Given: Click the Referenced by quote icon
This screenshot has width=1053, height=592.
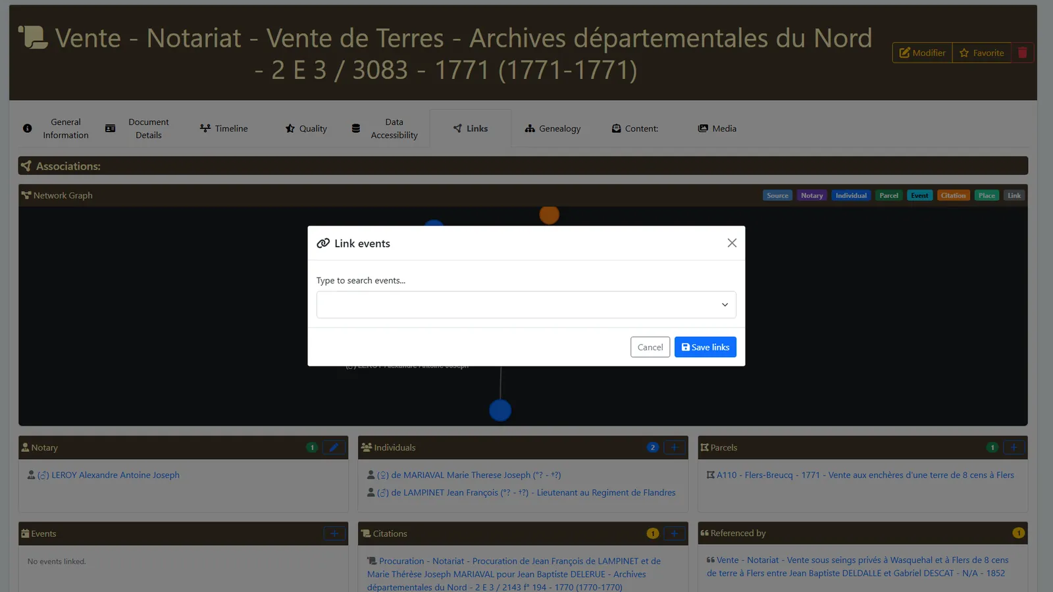Looking at the screenshot, I should [704, 533].
